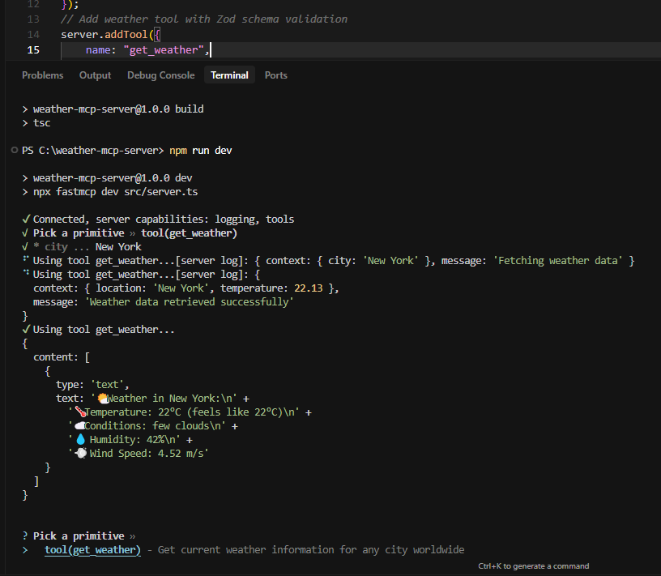Image resolution: width=661 pixels, height=576 pixels.
Task: Switch to the Problems tab
Action: 43,75
